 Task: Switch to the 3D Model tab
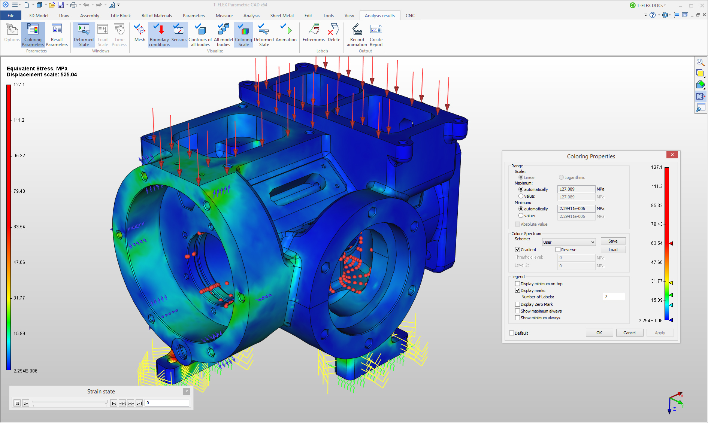[39, 15]
